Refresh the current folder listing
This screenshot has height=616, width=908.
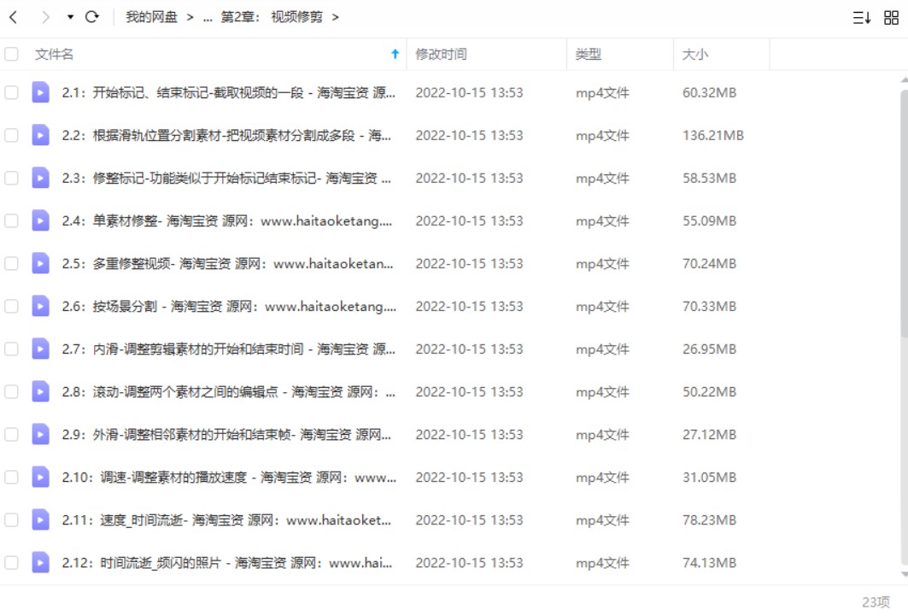[x=91, y=17]
